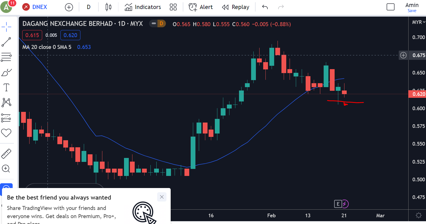
Task: Open the favorites heart icon
Action: (x=6, y=133)
